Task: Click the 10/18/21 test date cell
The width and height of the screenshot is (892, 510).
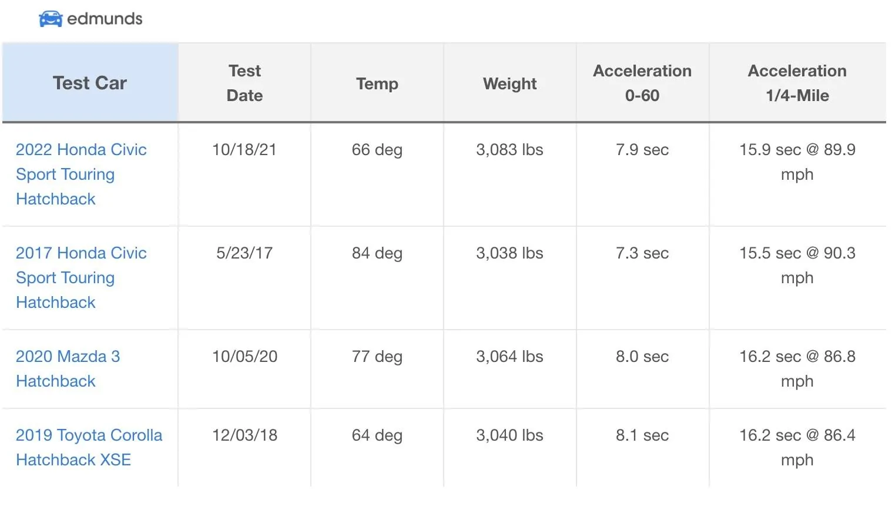Action: click(244, 150)
